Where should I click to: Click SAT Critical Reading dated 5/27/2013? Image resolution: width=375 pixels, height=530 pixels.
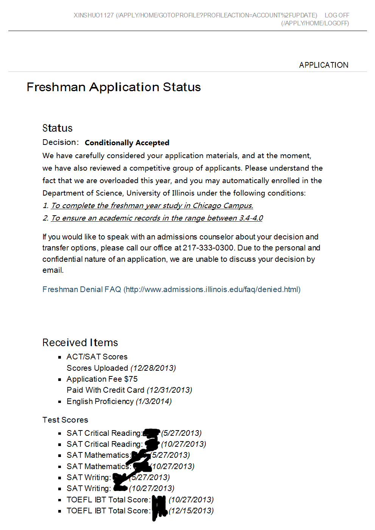[104, 433]
